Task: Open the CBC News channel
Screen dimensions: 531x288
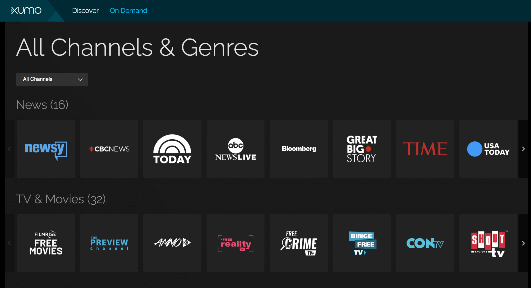Action: tap(109, 149)
